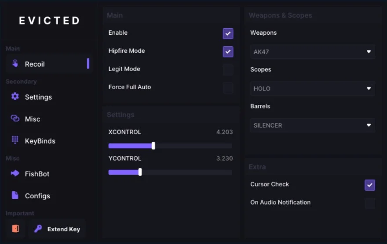This screenshot has width=387, height=244.
Task: Open the Weapons dropdown showing AK47
Action: (x=312, y=52)
